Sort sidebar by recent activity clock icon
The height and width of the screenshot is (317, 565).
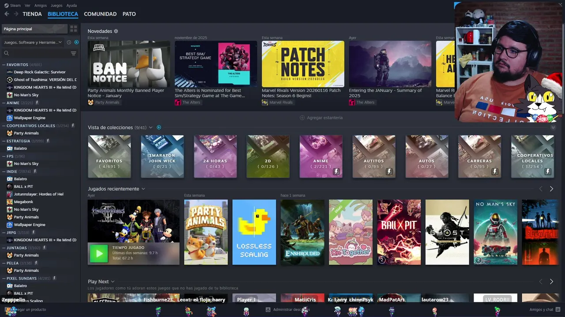coord(69,42)
